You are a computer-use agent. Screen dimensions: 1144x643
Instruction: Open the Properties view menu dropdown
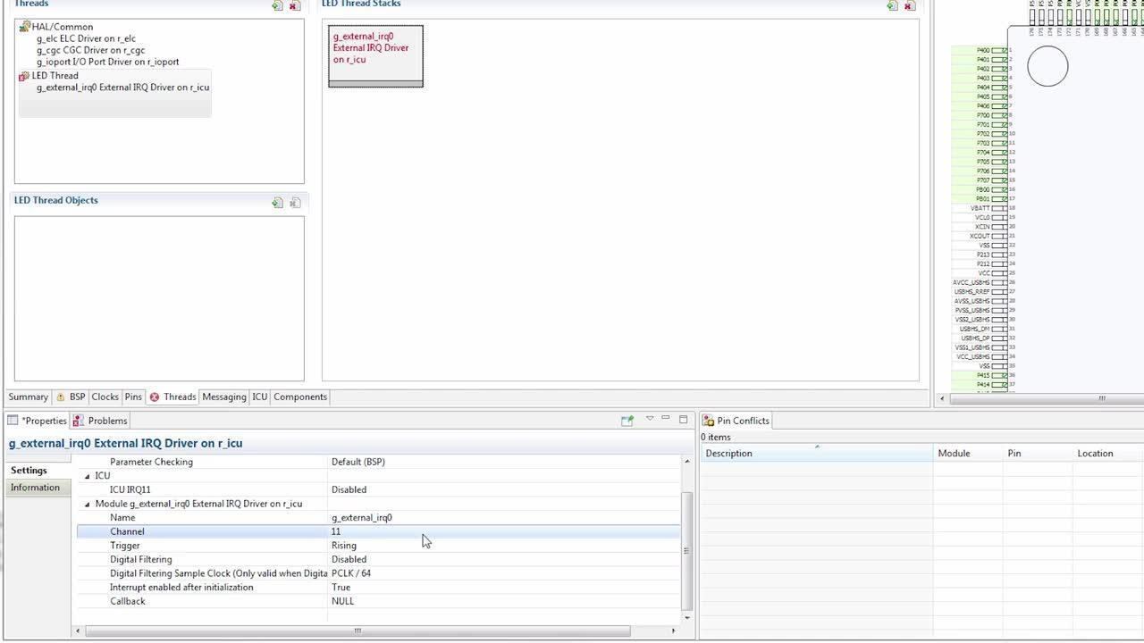coord(650,418)
